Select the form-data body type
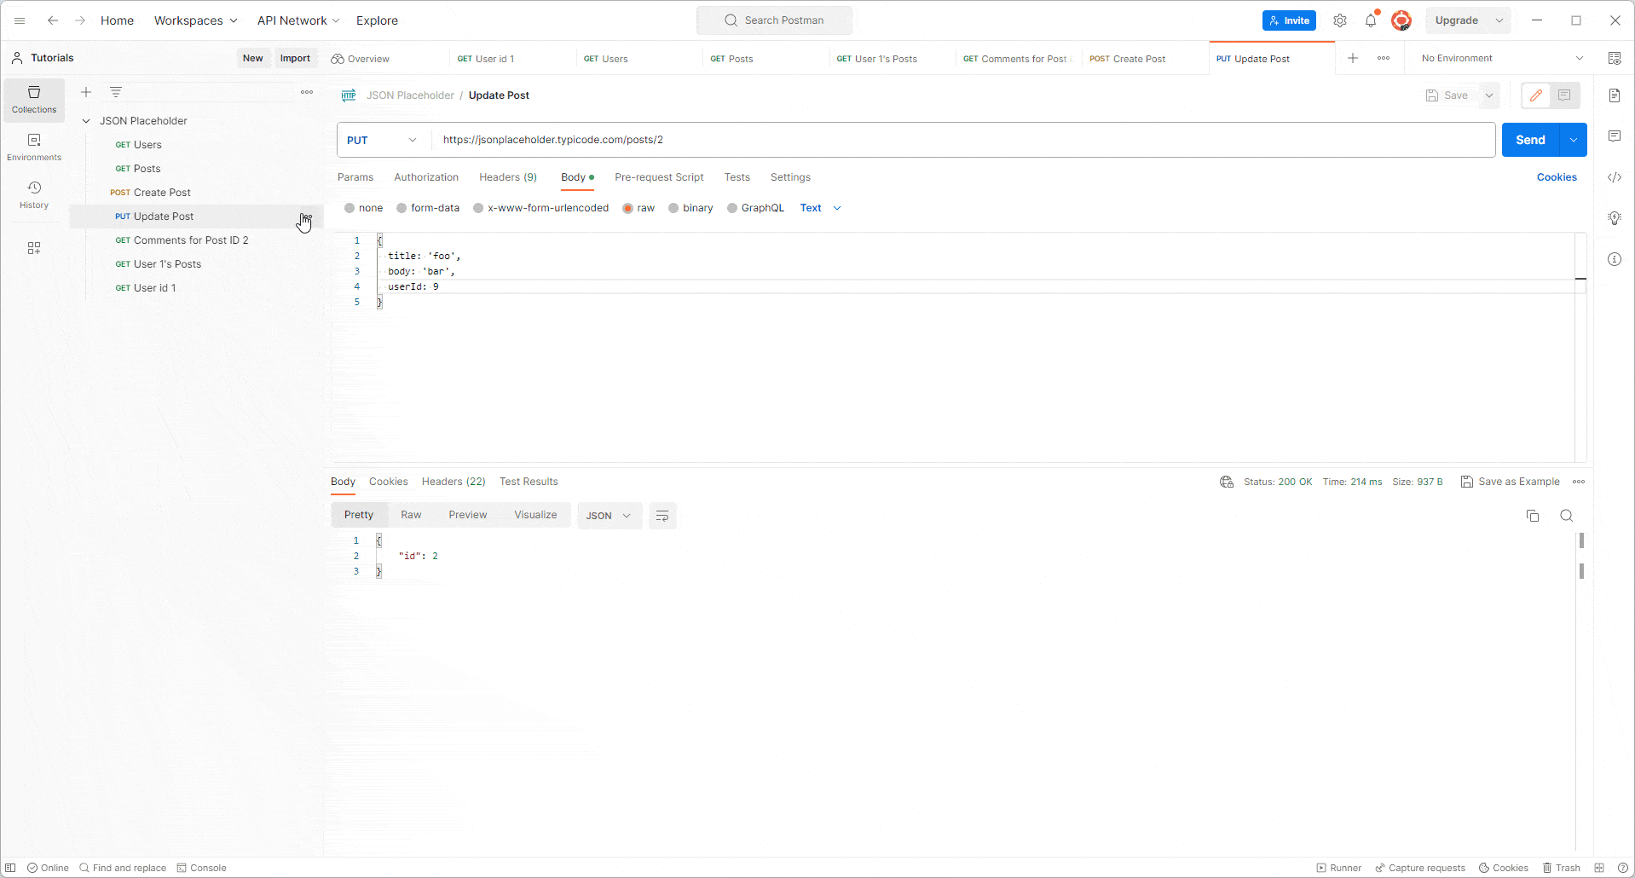The width and height of the screenshot is (1635, 878). pyautogui.click(x=402, y=208)
